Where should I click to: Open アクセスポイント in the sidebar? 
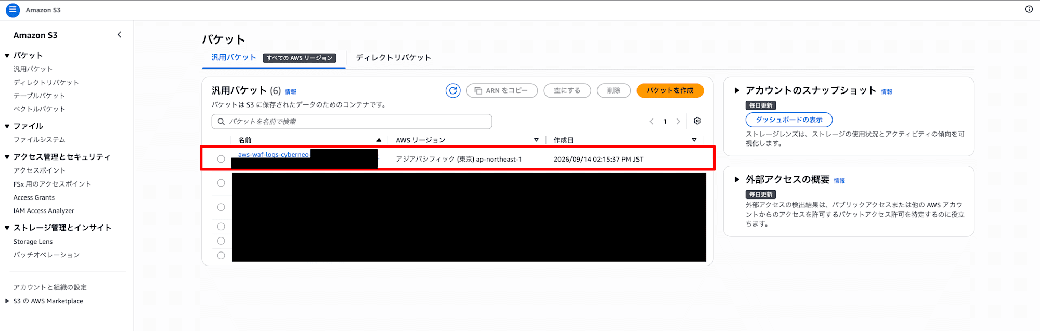pyautogui.click(x=39, y=170)
